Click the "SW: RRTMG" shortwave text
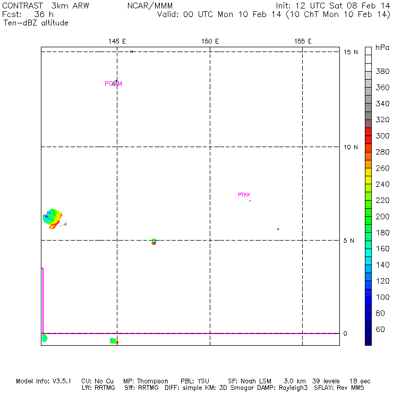The image size is (393, 393). coord(141,388)
